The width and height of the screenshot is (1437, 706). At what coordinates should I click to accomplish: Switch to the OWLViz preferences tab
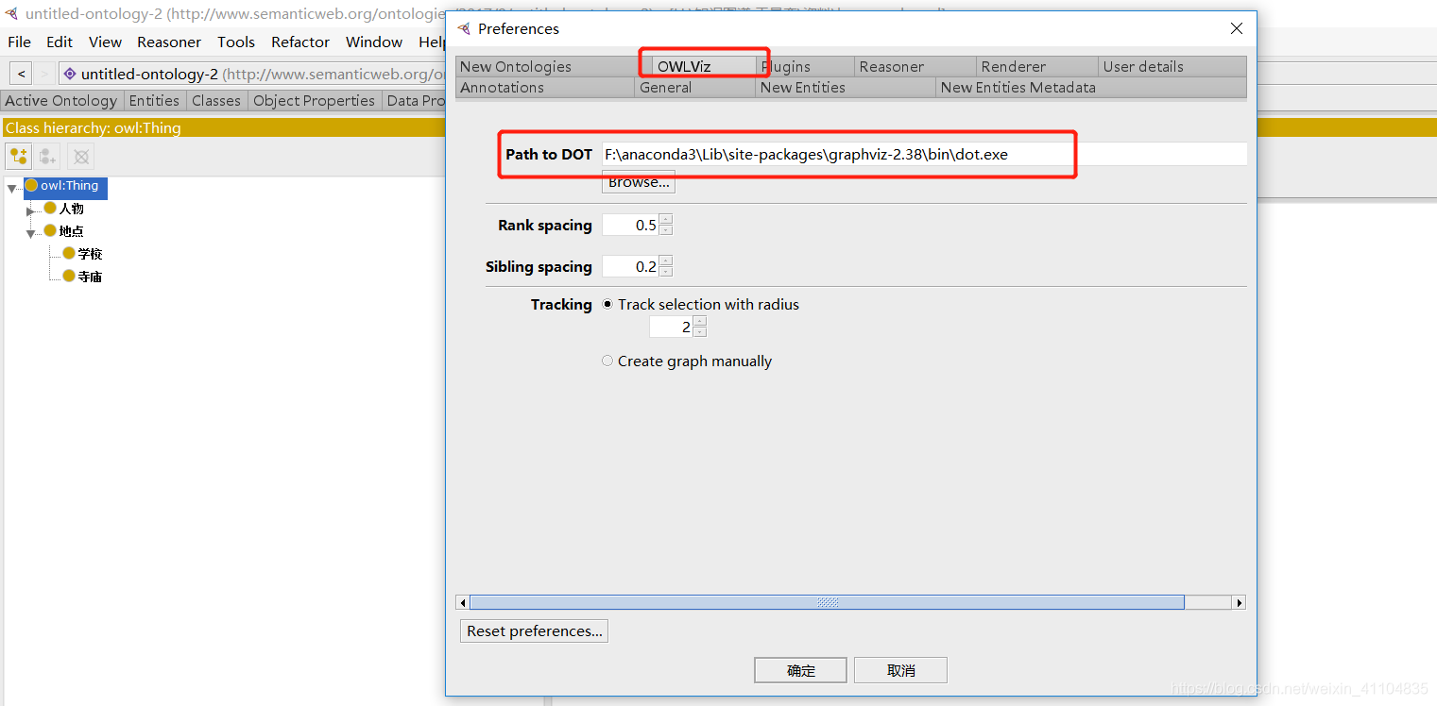pos(705,66)
